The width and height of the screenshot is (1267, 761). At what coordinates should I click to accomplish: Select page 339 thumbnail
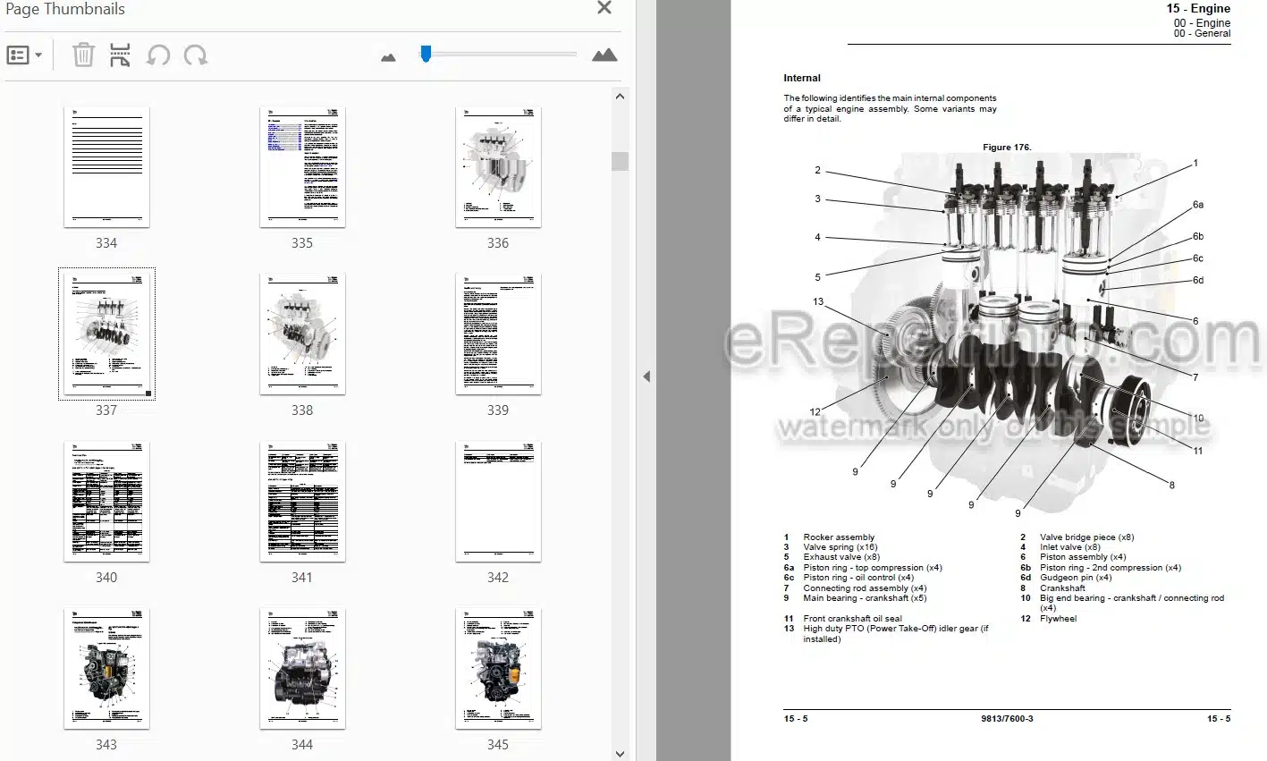pos(498,334)
